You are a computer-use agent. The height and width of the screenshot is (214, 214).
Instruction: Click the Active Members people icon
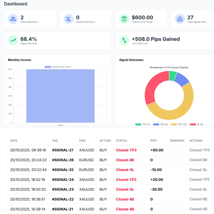pos(13,19)
